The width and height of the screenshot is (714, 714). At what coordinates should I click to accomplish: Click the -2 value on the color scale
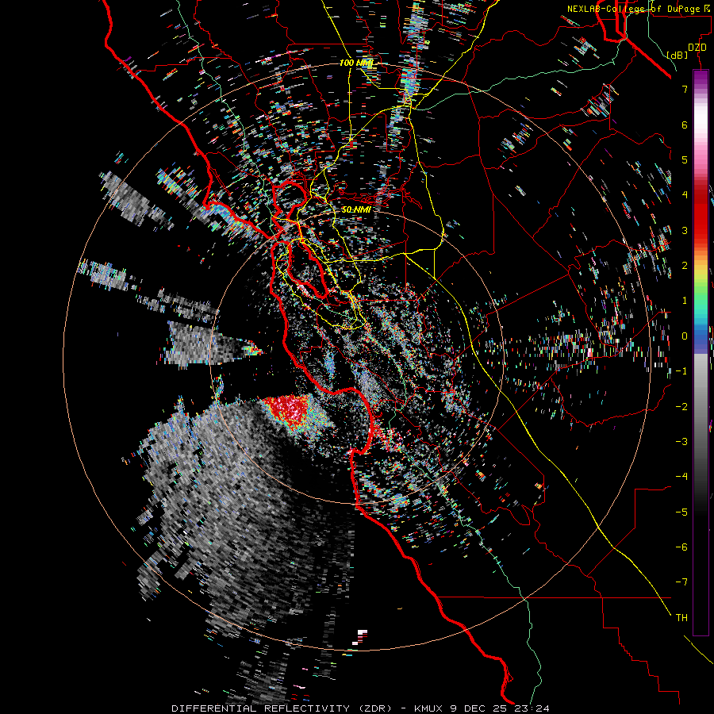coord(681,407)
